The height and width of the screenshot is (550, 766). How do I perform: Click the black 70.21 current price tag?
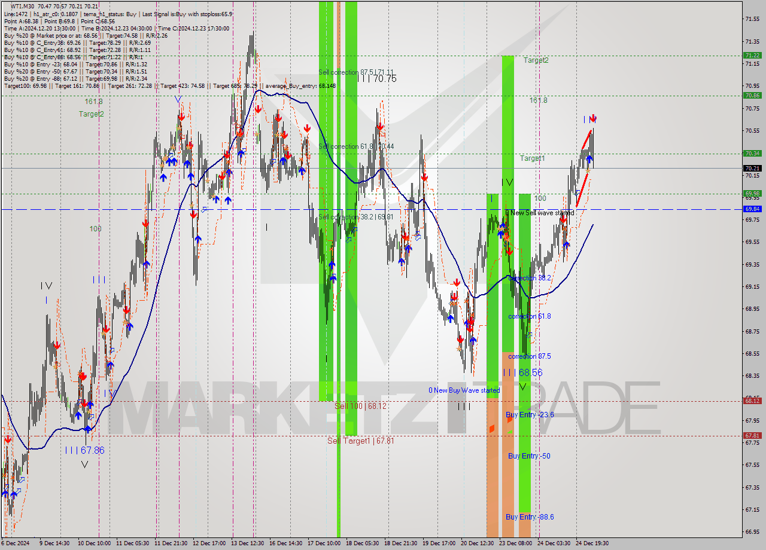(752, 168)
